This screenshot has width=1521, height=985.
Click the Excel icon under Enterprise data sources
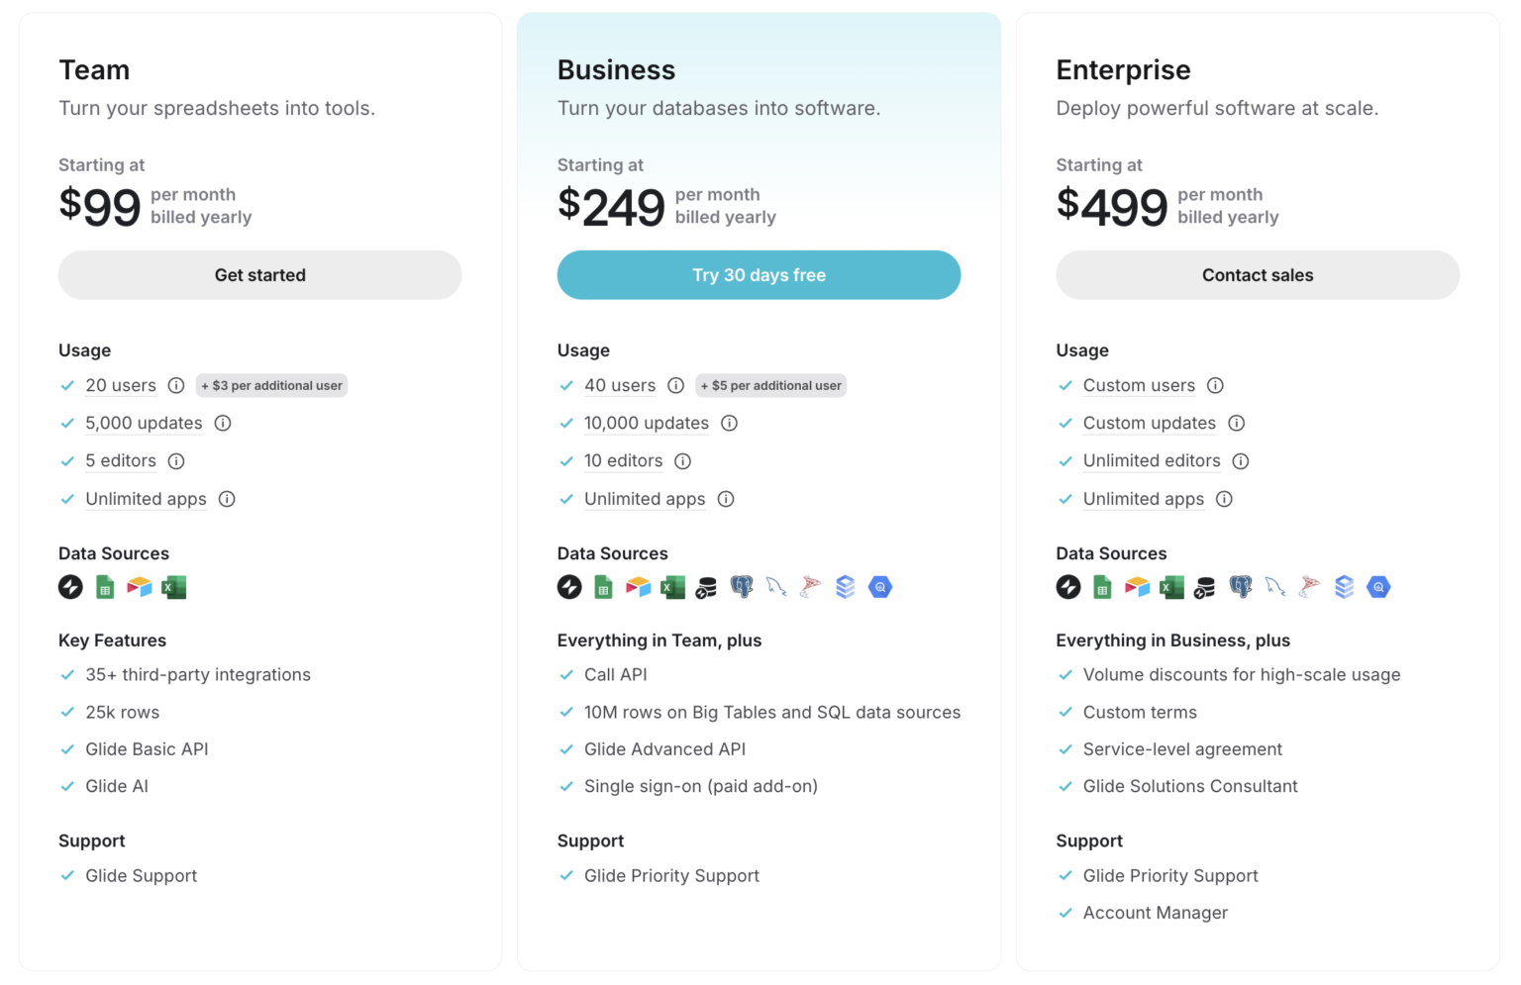1172,586
